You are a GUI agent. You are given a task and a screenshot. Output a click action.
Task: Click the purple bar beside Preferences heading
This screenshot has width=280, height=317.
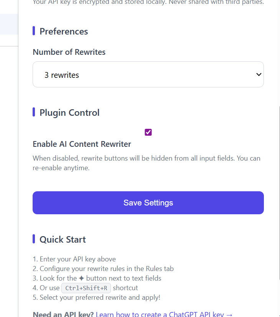[34, 31]
